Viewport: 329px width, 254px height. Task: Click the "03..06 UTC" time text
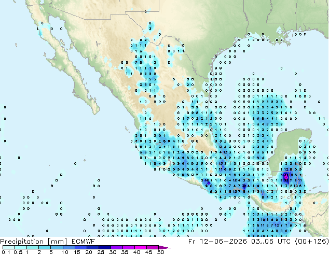coord(271,242)
